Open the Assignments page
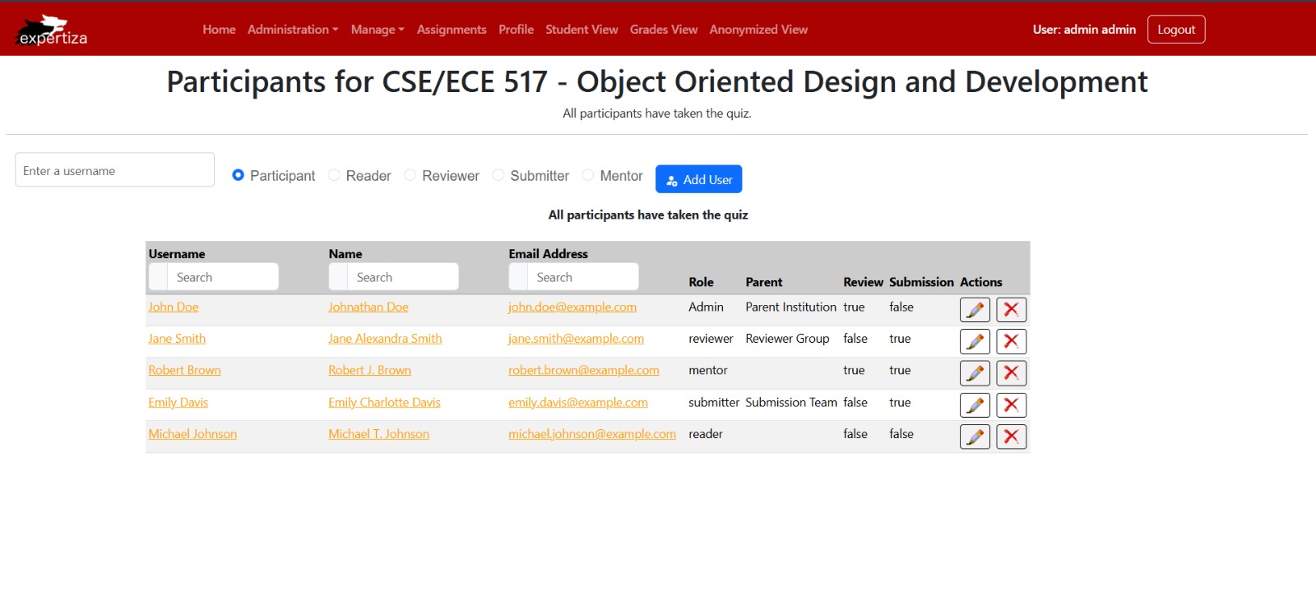The height and width of the screenshot is (596, 1316). pos(452,30)
